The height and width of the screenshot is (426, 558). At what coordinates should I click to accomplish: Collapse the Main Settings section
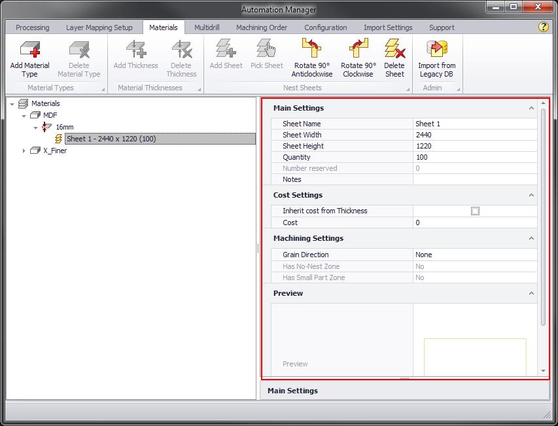(x=531, y=108)
